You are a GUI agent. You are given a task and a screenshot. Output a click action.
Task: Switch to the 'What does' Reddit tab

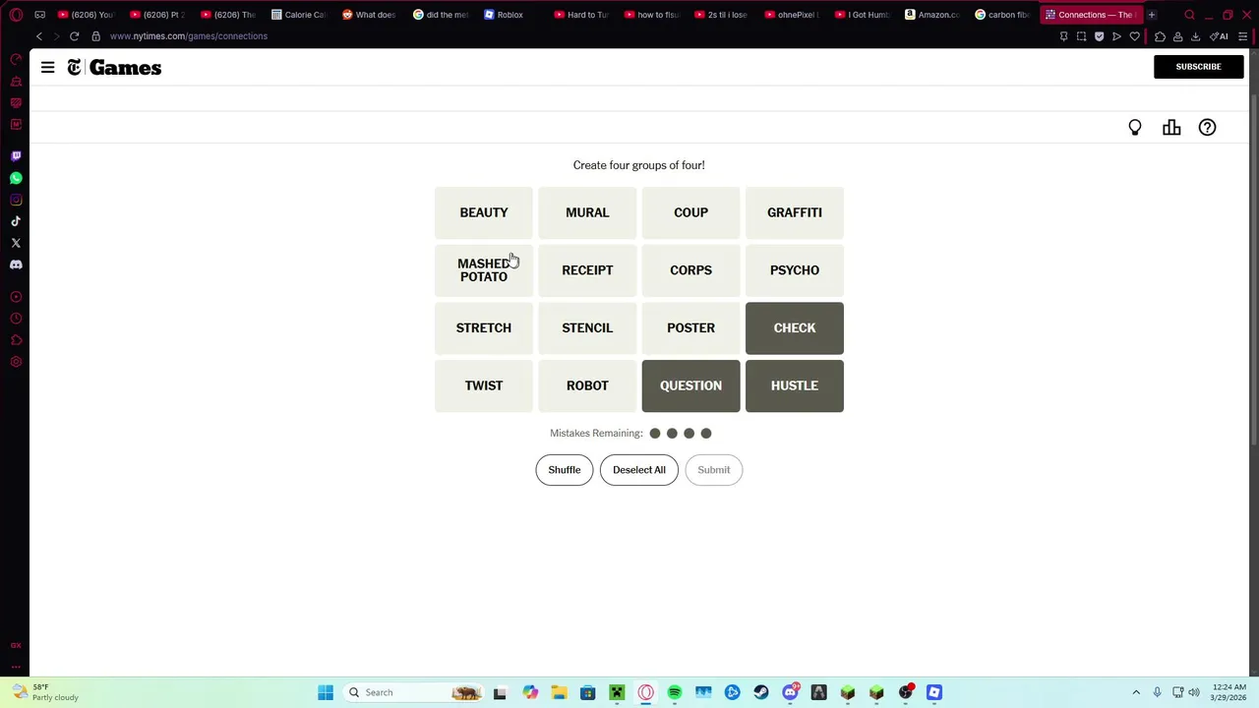click(370, 15)
